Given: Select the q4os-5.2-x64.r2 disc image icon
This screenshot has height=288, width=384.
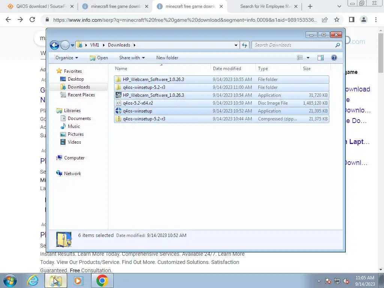Looking at the screenshot, I should point(118,103).
